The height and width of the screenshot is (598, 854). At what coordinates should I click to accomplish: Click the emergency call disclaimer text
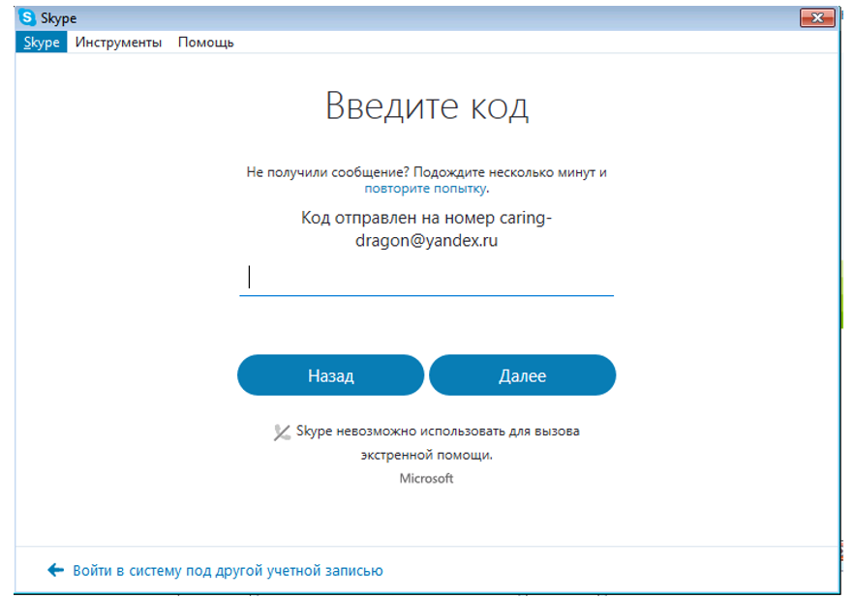pos(438,442)
